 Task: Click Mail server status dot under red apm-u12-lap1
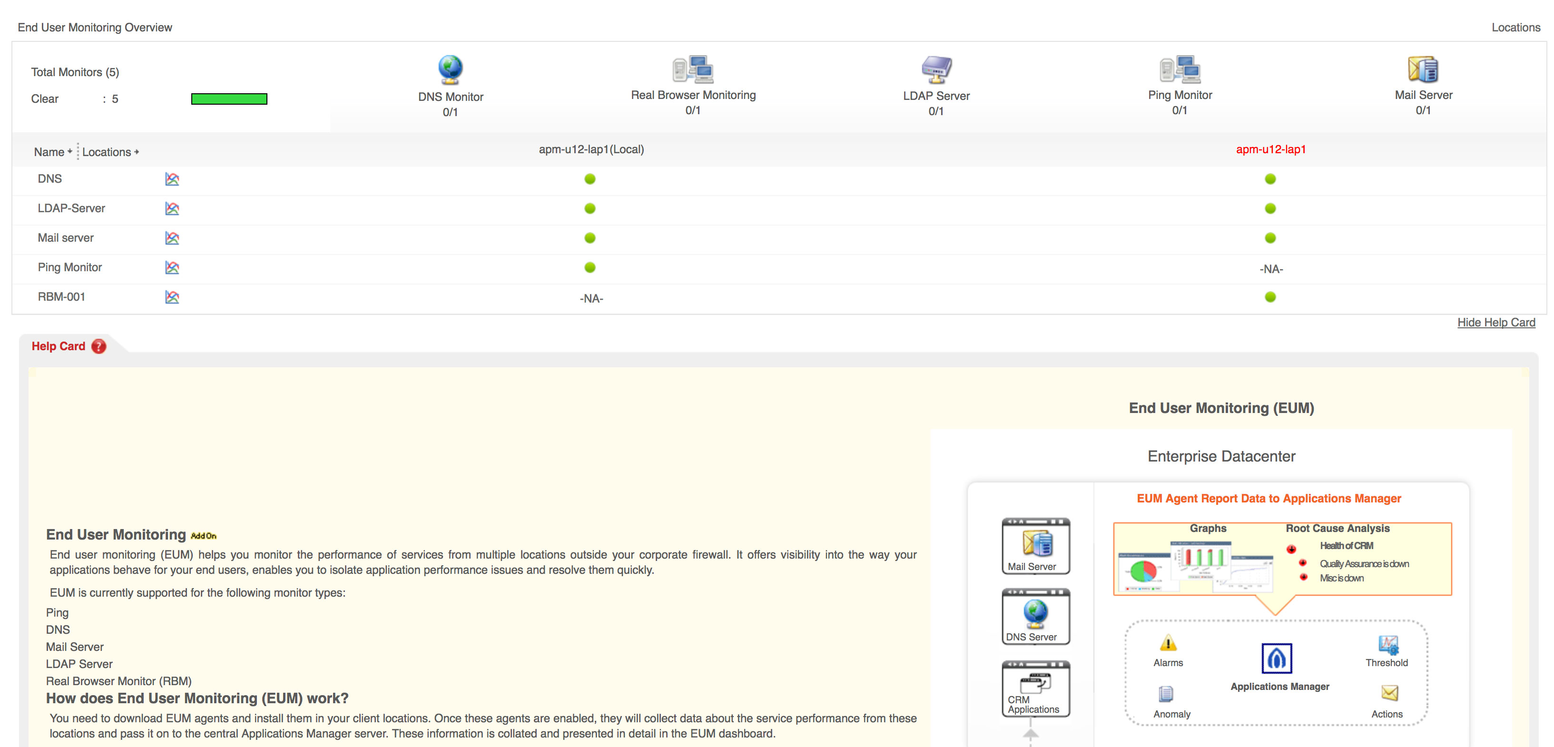[1270, 238]
